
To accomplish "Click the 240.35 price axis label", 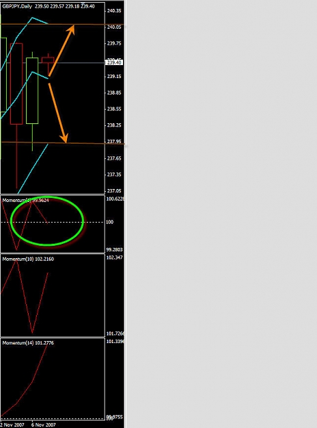I will click(x=114, y=11).
